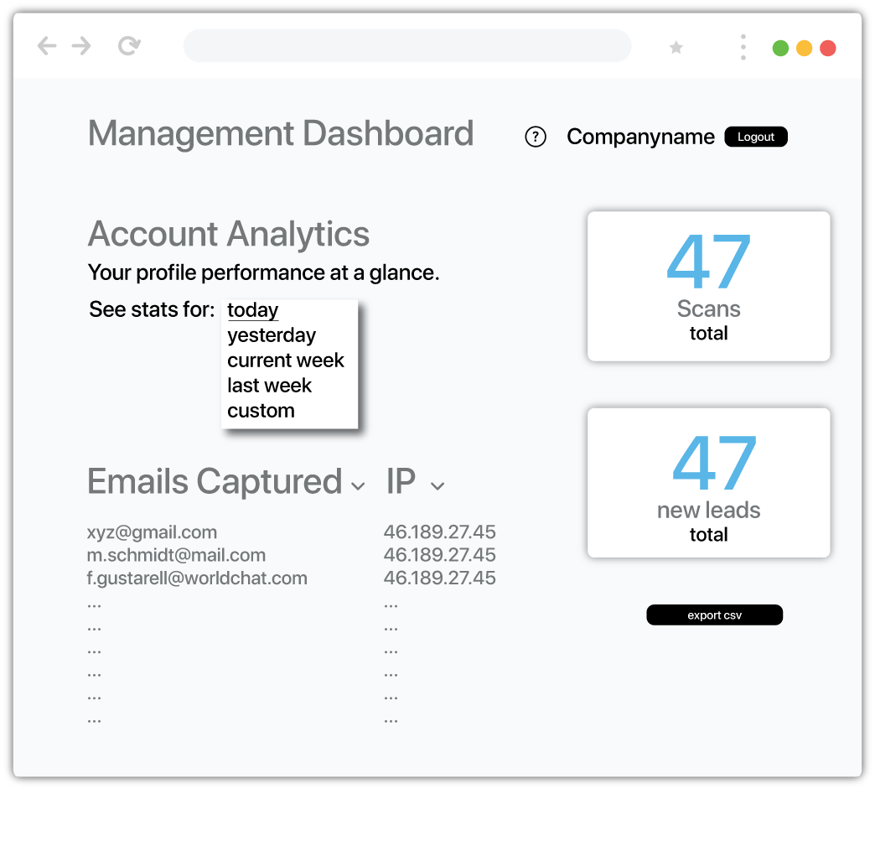Choose 'current week' from stats list
Viewport: 875px width, 861px height.
[286, 360]
